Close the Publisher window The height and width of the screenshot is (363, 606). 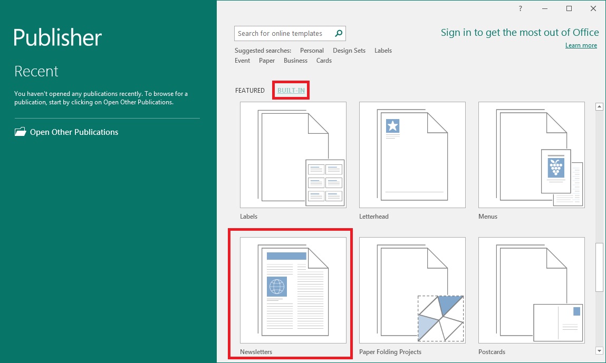point(593,8)
